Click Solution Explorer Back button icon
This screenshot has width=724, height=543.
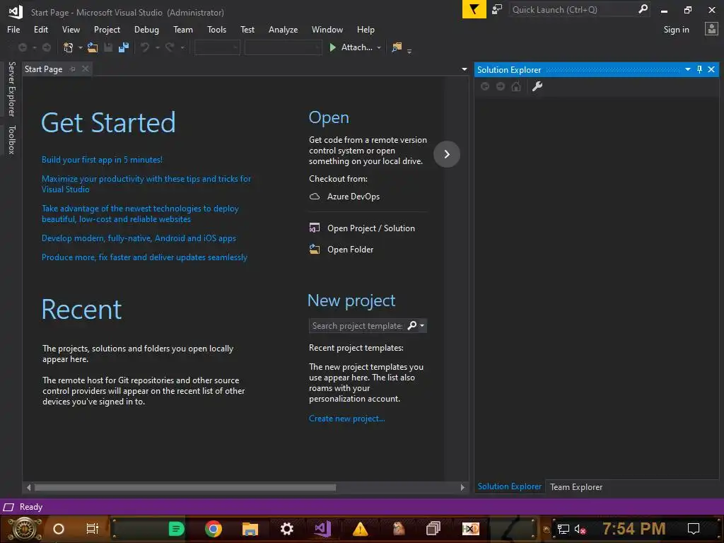(485, 86)
